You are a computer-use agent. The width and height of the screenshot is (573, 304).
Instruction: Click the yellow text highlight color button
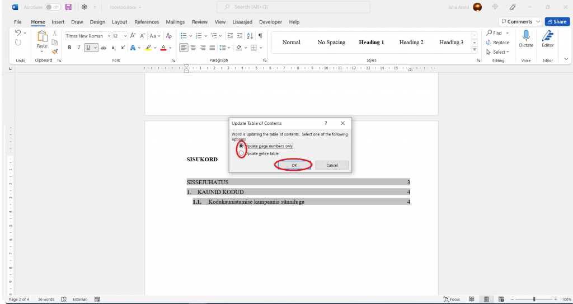[x=148, y=48]
